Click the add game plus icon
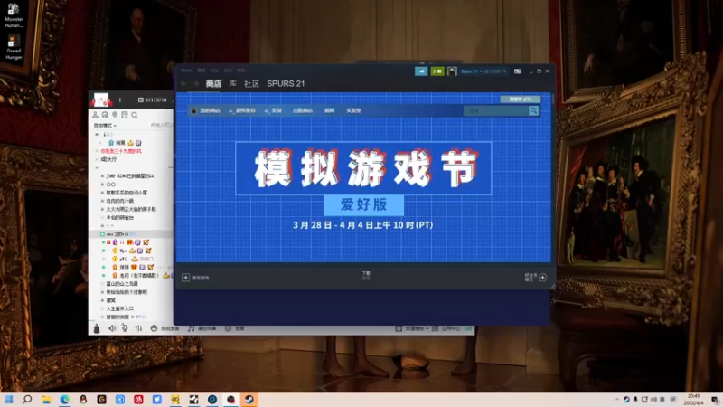Screen dimensions: 723x407 click(x=185, y=278)
